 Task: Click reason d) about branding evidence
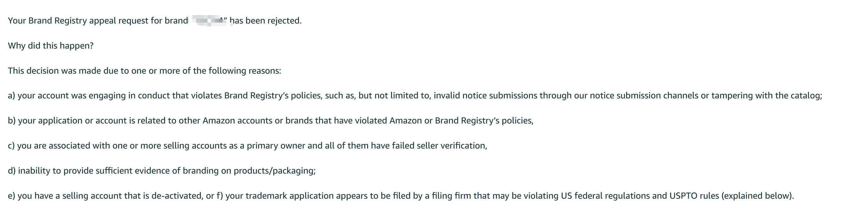162,171
